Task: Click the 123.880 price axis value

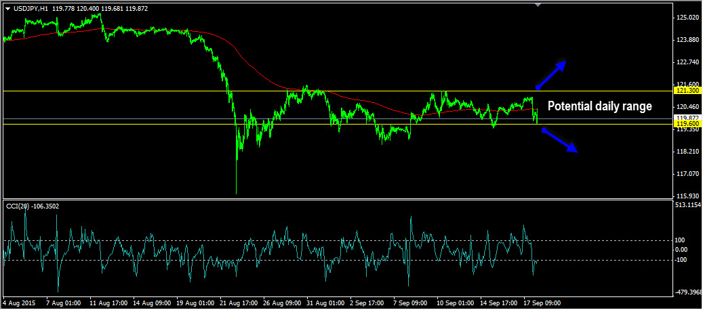Action: pos(688,40)
